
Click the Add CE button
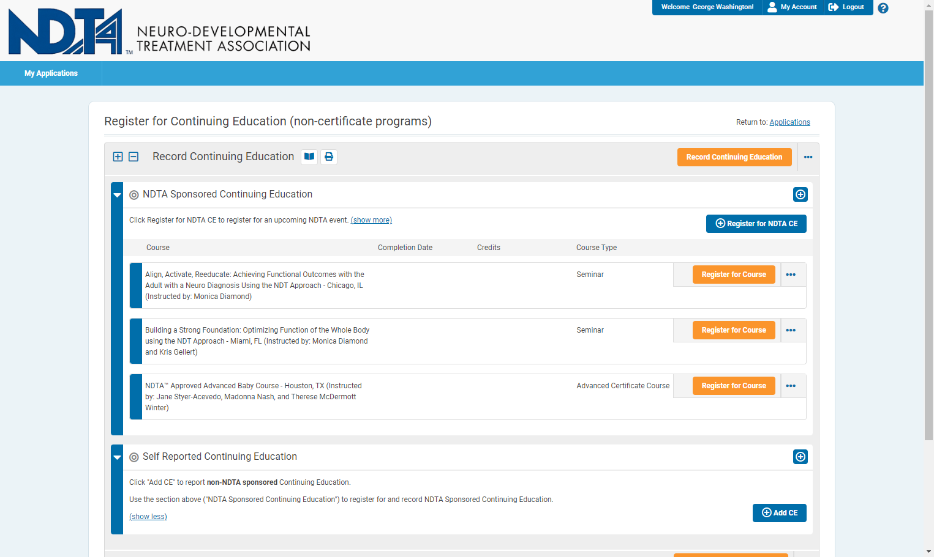point(780,513)
